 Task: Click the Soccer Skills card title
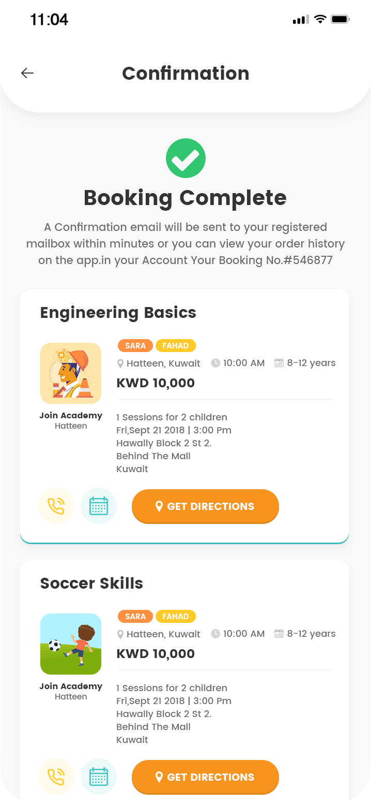tap(91, 583)
